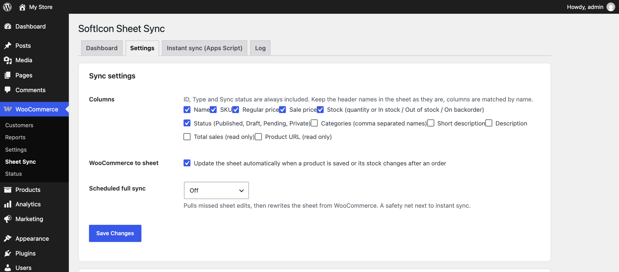Open the Scheduled full sync dropdown
619x272 pixels.
point(216,191)
